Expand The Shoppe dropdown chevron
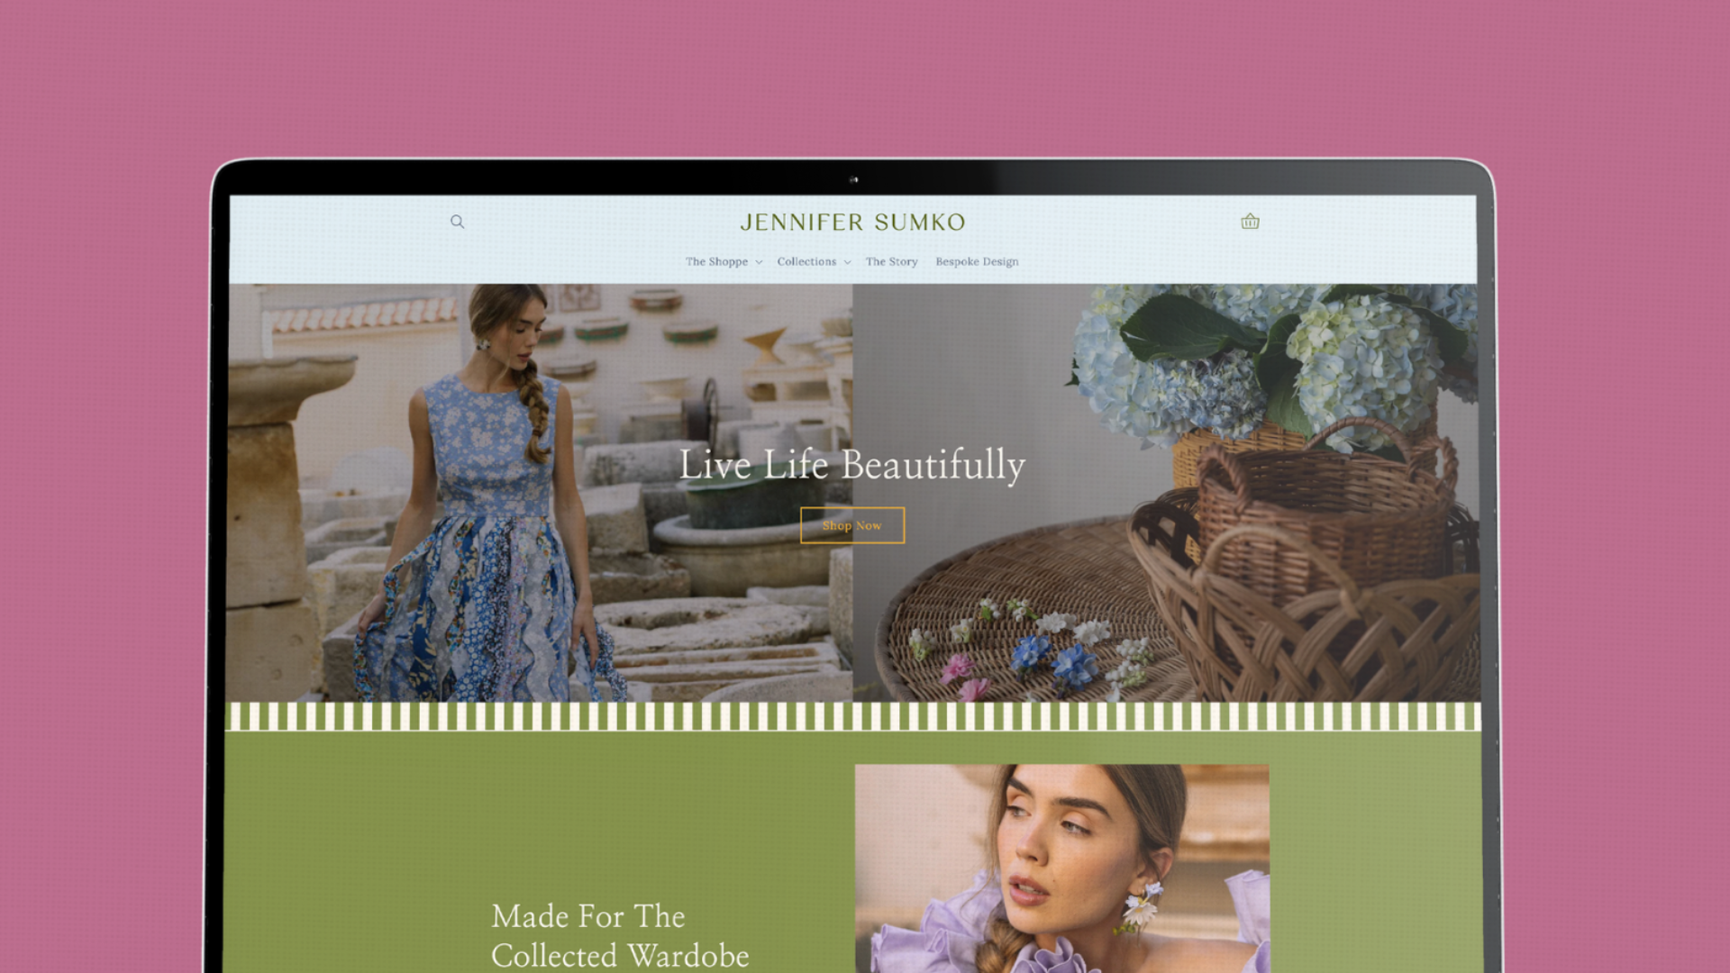The width and height of the screenshot is (1730, 973). 759,263
